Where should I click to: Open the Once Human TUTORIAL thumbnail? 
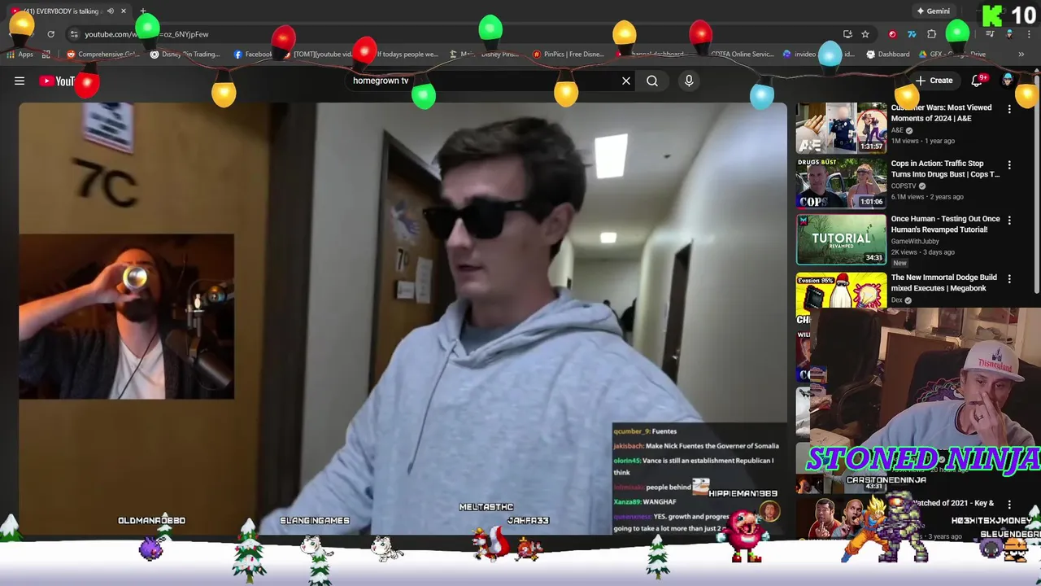point(841,239)
